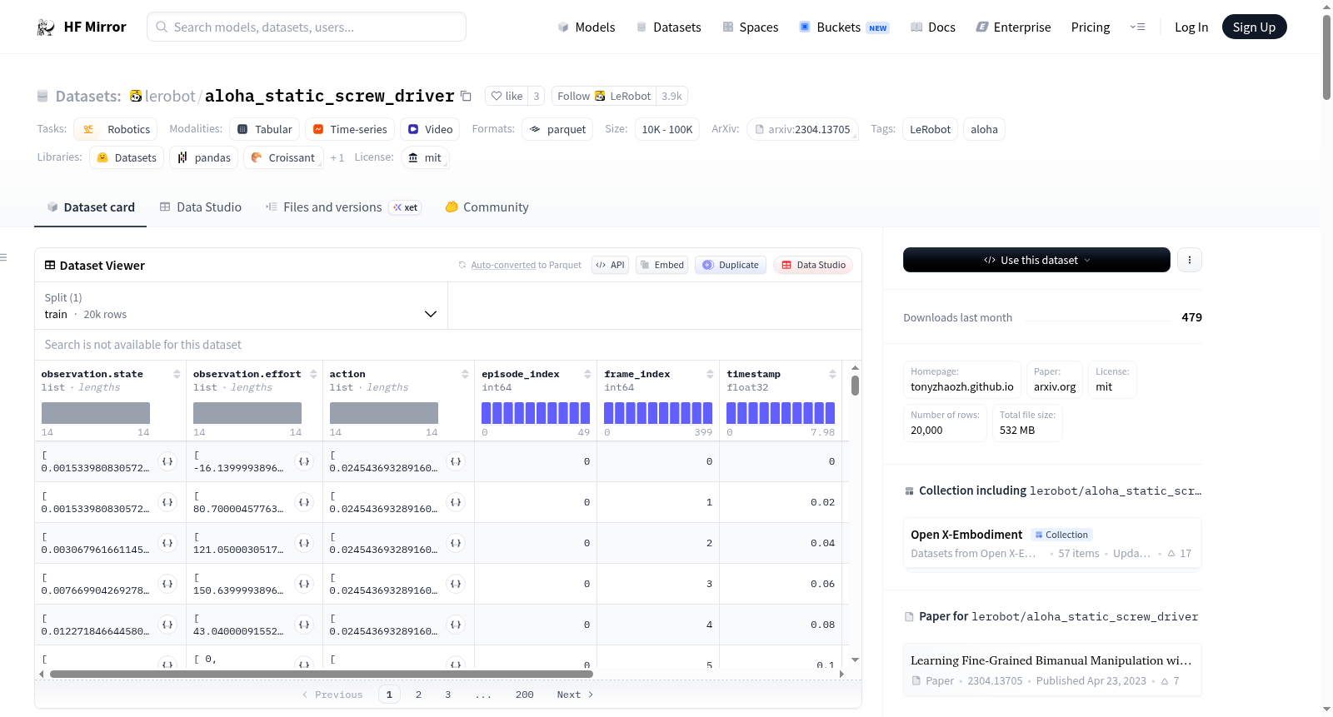Viewport: 1333px width, 717px height.
Task: Expand the observation.effort cell starting 43.04000091552
Action: 304,625
